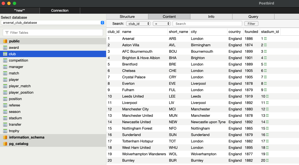
Task: Open foreign key link for stadium_id 14
Action: pos(267,122)
